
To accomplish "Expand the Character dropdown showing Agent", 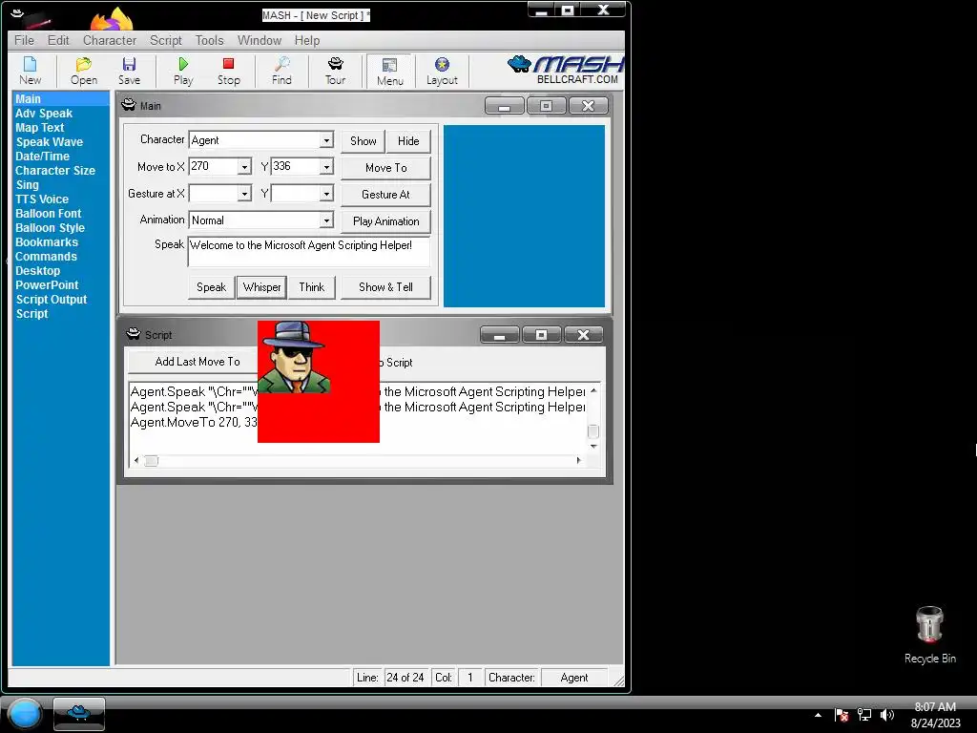I will (x=326, y=140).
